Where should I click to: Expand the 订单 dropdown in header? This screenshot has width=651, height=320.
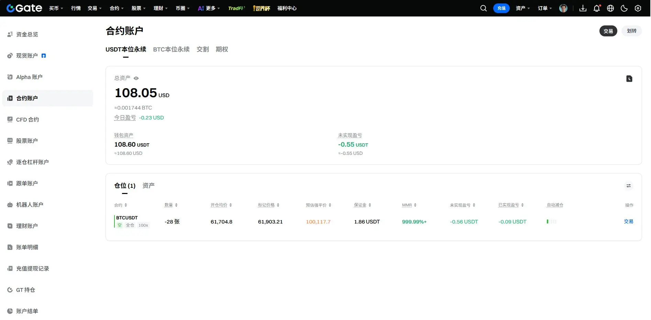pos(545,8)
